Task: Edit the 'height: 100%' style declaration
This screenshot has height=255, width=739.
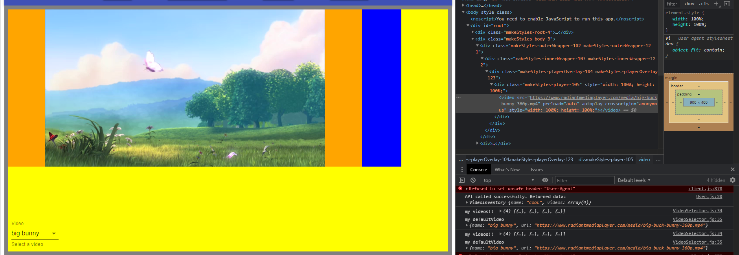Action: coord(689,24)
